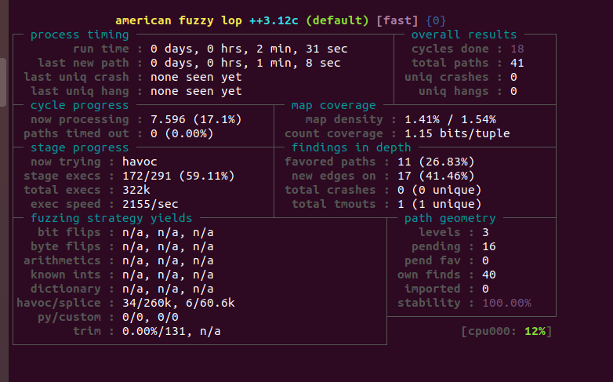The image size is (613, 382).
Task: Click the "fuzzing strategy yields" header
Action: 111,218
